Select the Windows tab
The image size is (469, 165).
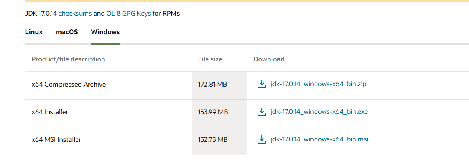coord(105,32)
